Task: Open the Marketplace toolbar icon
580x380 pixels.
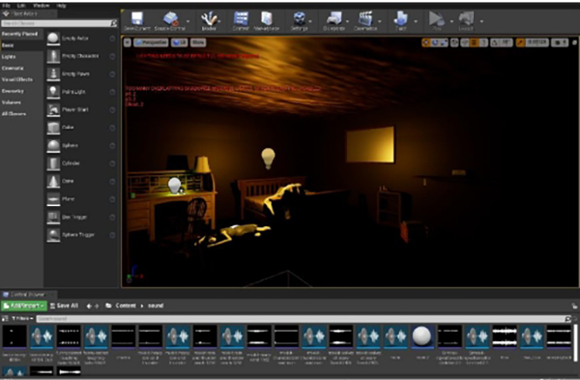Action: [x=267, y=18]
